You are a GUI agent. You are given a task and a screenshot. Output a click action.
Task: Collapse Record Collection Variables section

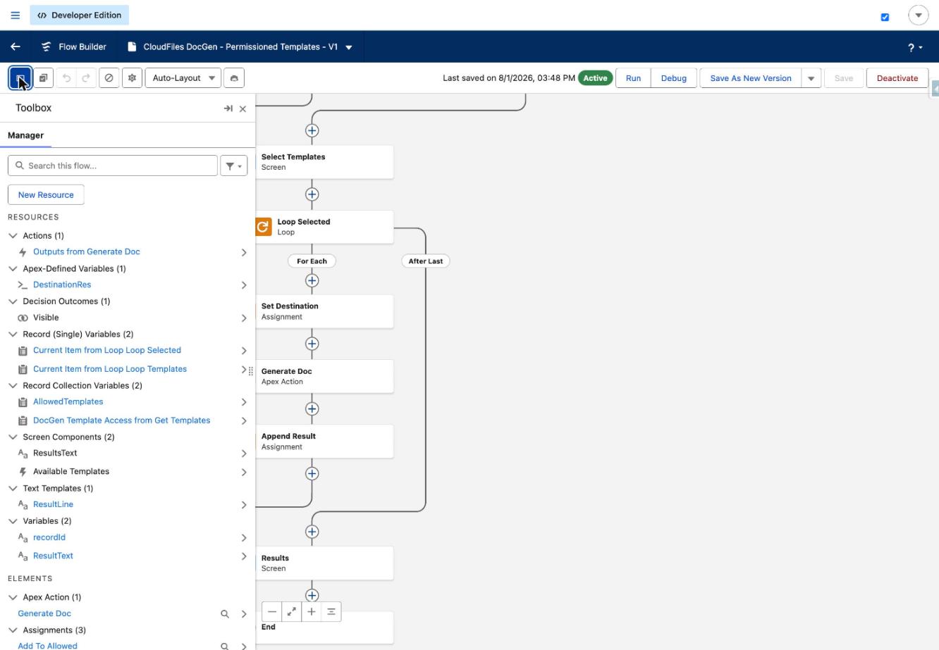pyautogui.click(x=13, y=385)
